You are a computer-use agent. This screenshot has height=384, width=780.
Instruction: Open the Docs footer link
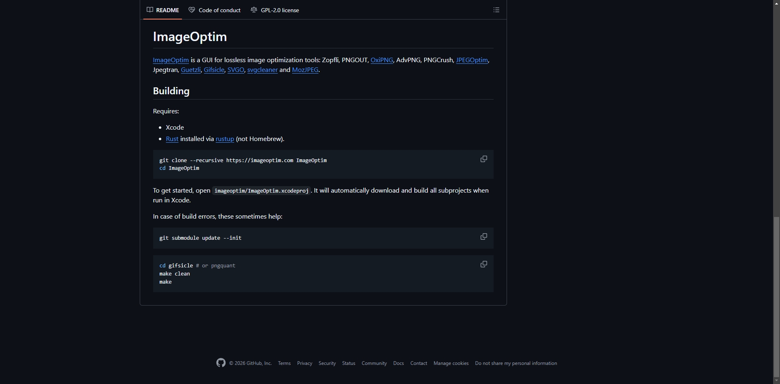[399, 363]
